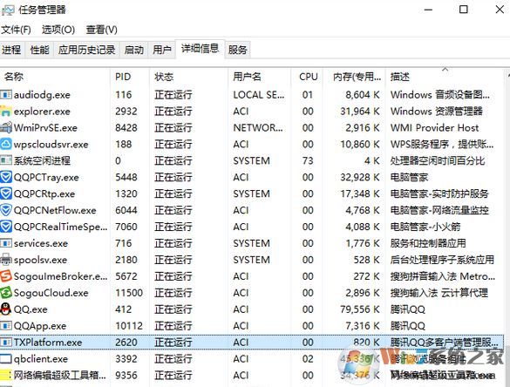Click the services.exe process icon
The height and width of the screenshot is (387, 510).
click(6, 243)
